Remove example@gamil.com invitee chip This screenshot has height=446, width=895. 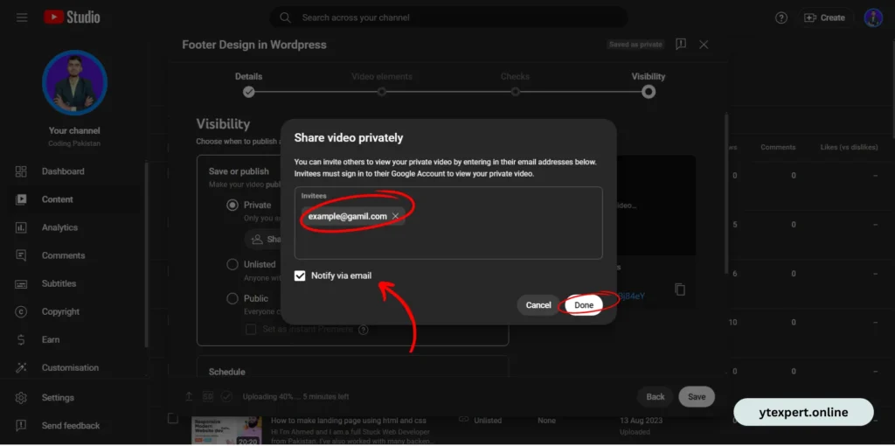[395, 216]
